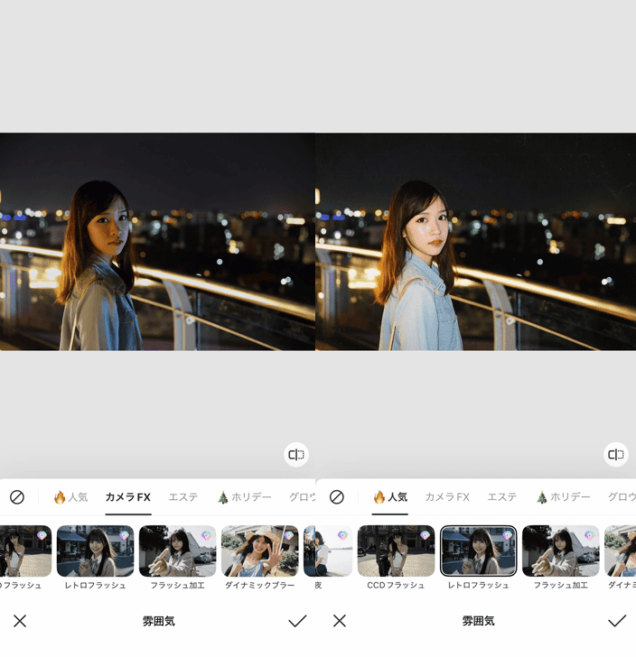The width and height of the screenshot is (636, 657).
Task: Choose ダイナミックブラー filter thumbnail in left screen
Action: tap(259, 551)
